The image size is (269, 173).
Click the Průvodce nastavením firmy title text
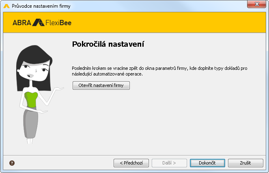click(x=41, y=6)
